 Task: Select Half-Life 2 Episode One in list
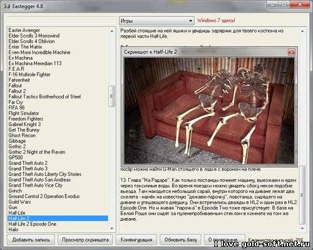tap(33, 224)
